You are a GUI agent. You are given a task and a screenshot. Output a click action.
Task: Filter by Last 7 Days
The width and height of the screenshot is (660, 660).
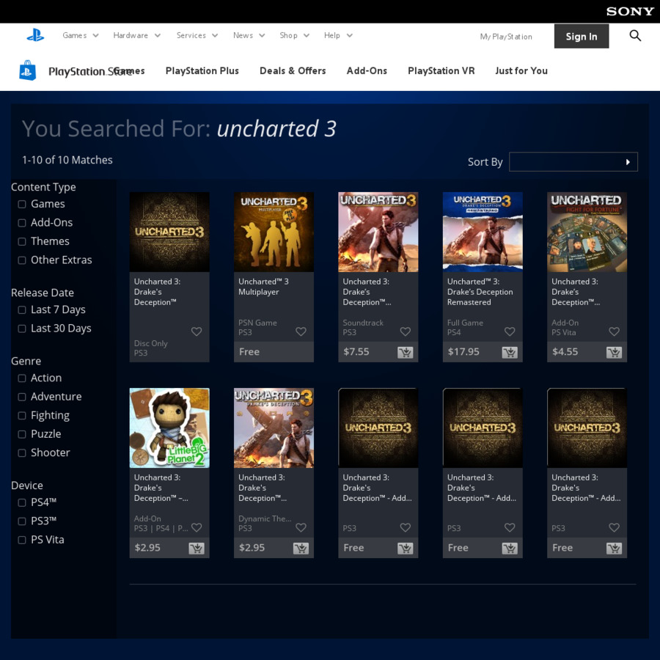click(22, 309)
